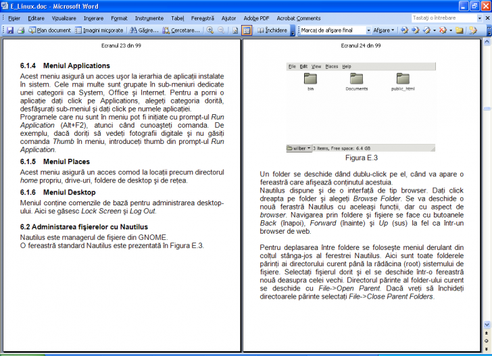
Task: Click the Închidere close reading button
Action: [x=272, y=30]
